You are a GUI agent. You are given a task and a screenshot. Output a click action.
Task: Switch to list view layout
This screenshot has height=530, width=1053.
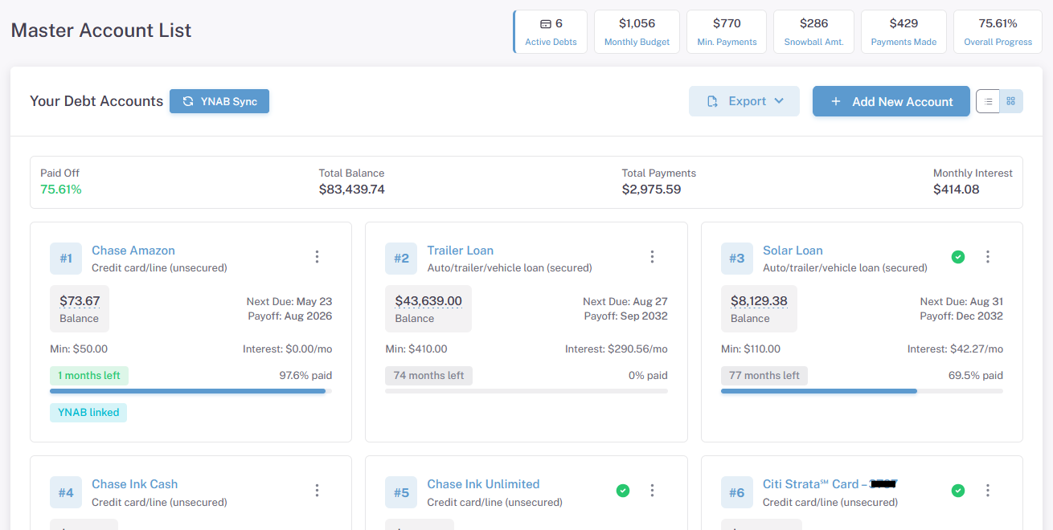pos(988,101)
